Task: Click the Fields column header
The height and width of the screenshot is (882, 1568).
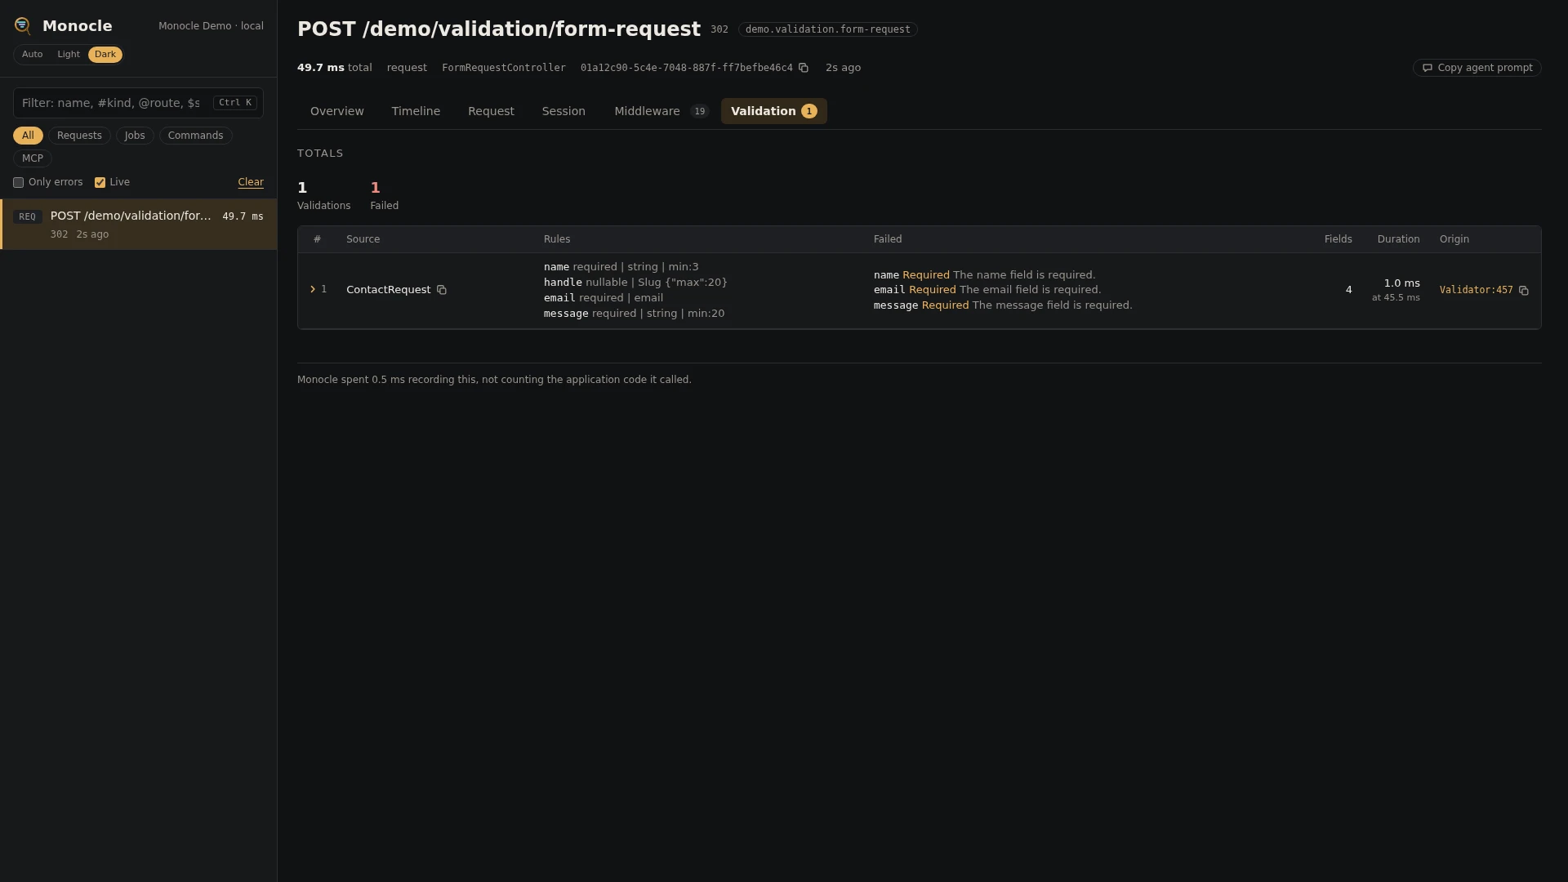Action: click(1338, 239)
